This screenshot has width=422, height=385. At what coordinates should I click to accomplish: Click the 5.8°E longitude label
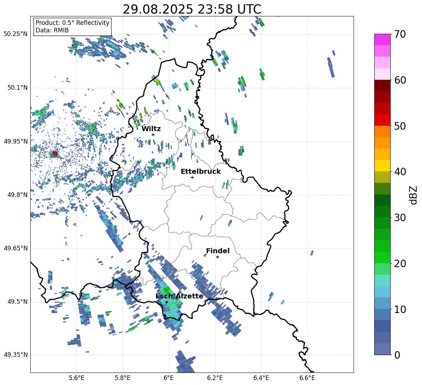coord(123,378)
